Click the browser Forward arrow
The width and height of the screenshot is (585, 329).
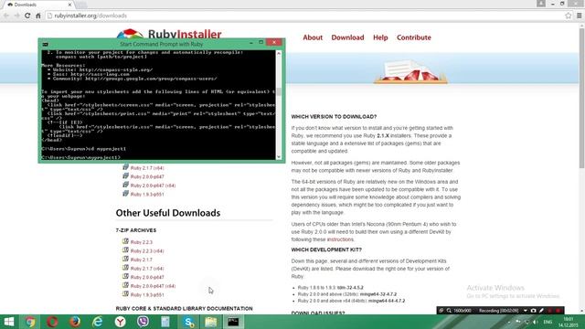(16, 16)
